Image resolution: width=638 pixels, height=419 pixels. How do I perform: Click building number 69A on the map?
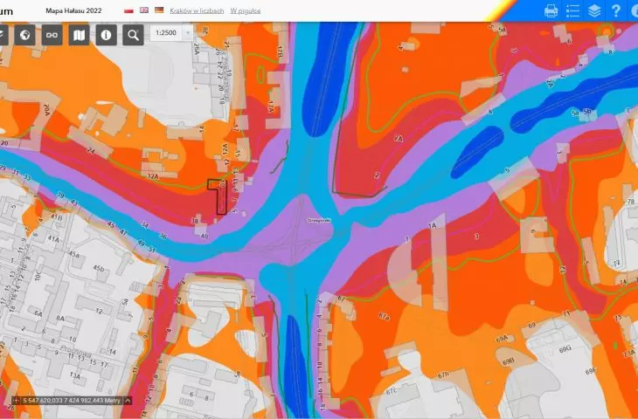(x=503, y=339)
